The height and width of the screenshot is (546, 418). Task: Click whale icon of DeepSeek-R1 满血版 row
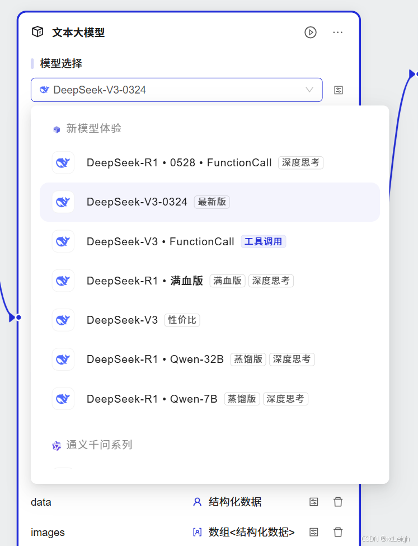coord(63,281)
